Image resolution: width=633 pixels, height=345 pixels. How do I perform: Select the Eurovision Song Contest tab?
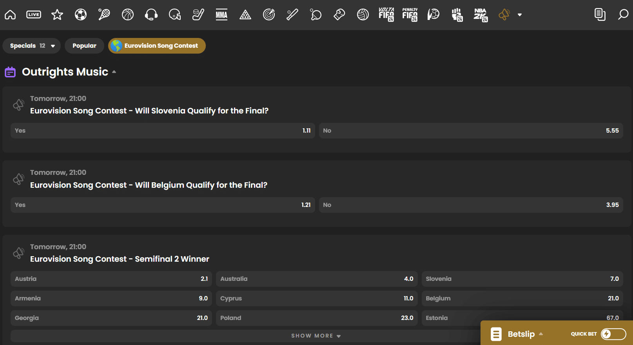coord(157,46)
